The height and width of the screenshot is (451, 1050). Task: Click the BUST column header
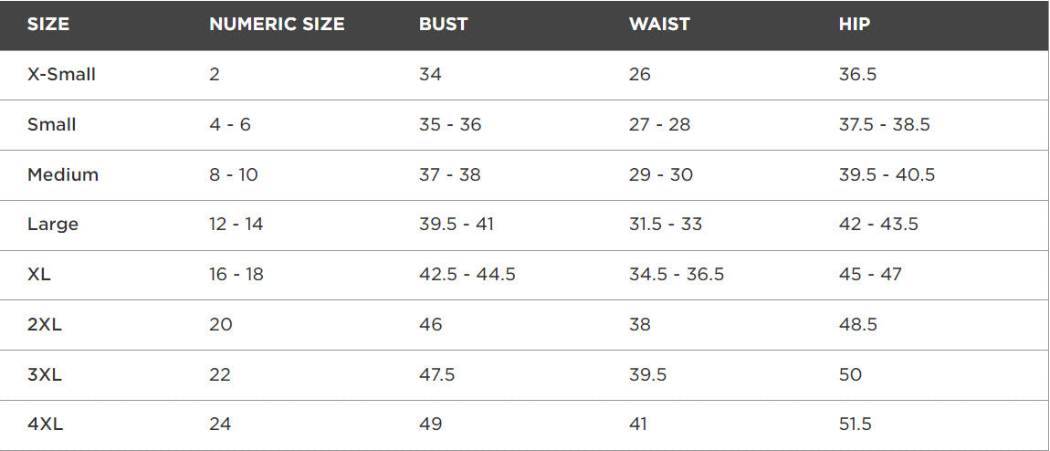(x=444, y=25)
